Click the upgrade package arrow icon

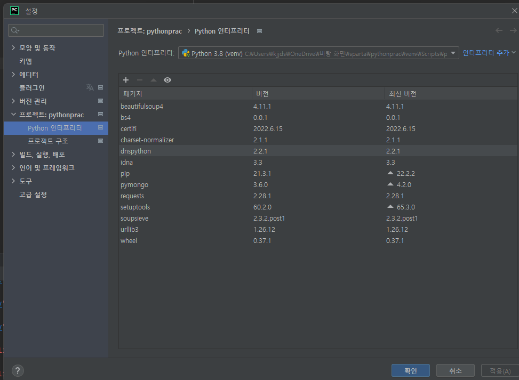154,80
